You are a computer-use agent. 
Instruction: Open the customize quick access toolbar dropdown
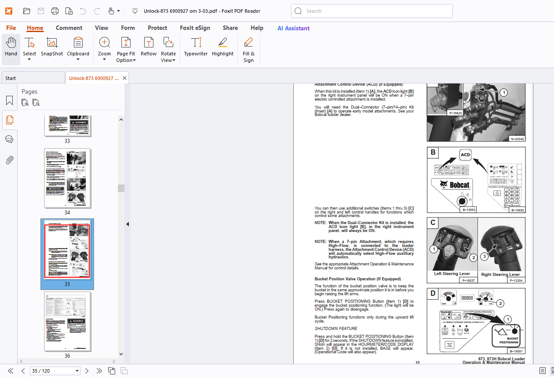[135, 11]
